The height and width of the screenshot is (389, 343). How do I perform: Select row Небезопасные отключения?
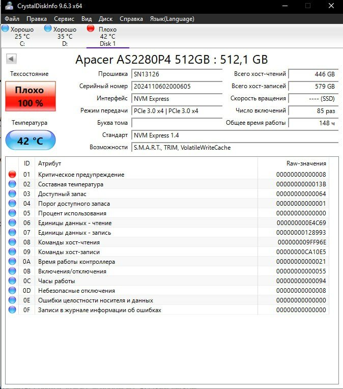tap(167, 291)
